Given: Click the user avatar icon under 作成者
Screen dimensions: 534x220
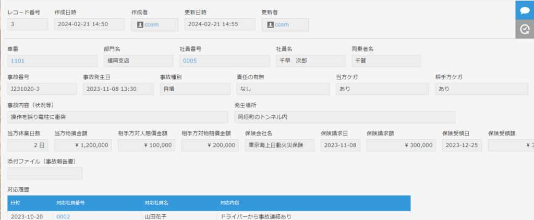Looking at the screenshot, I should coord(140,25).
